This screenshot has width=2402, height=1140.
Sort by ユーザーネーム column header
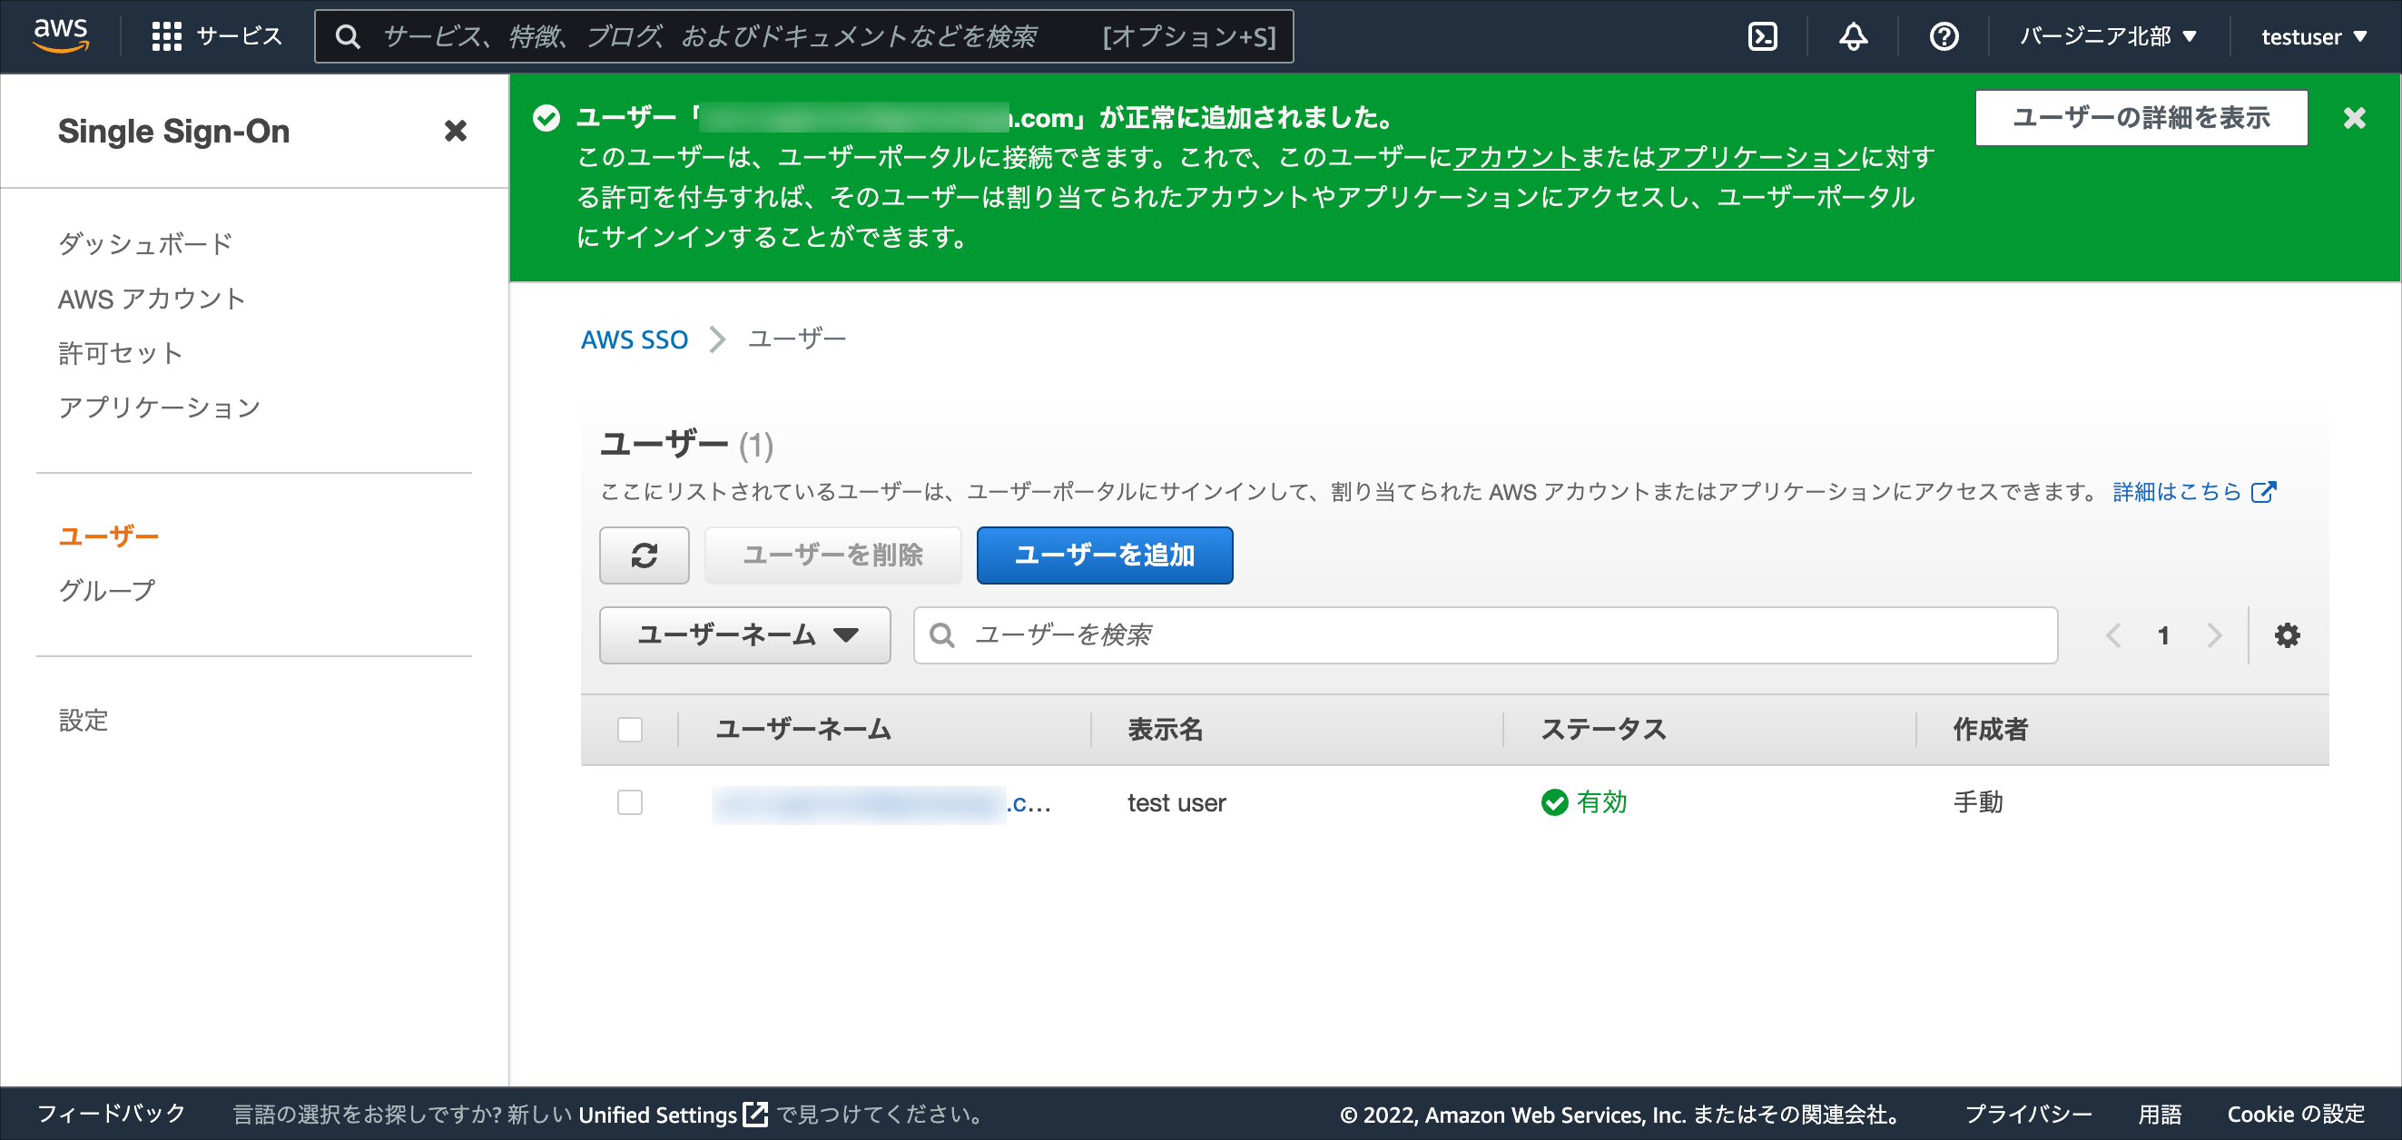802,729
